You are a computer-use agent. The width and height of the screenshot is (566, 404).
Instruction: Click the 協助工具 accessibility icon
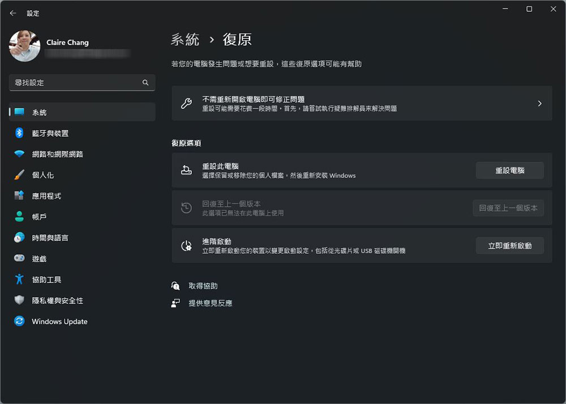(19, 280)
